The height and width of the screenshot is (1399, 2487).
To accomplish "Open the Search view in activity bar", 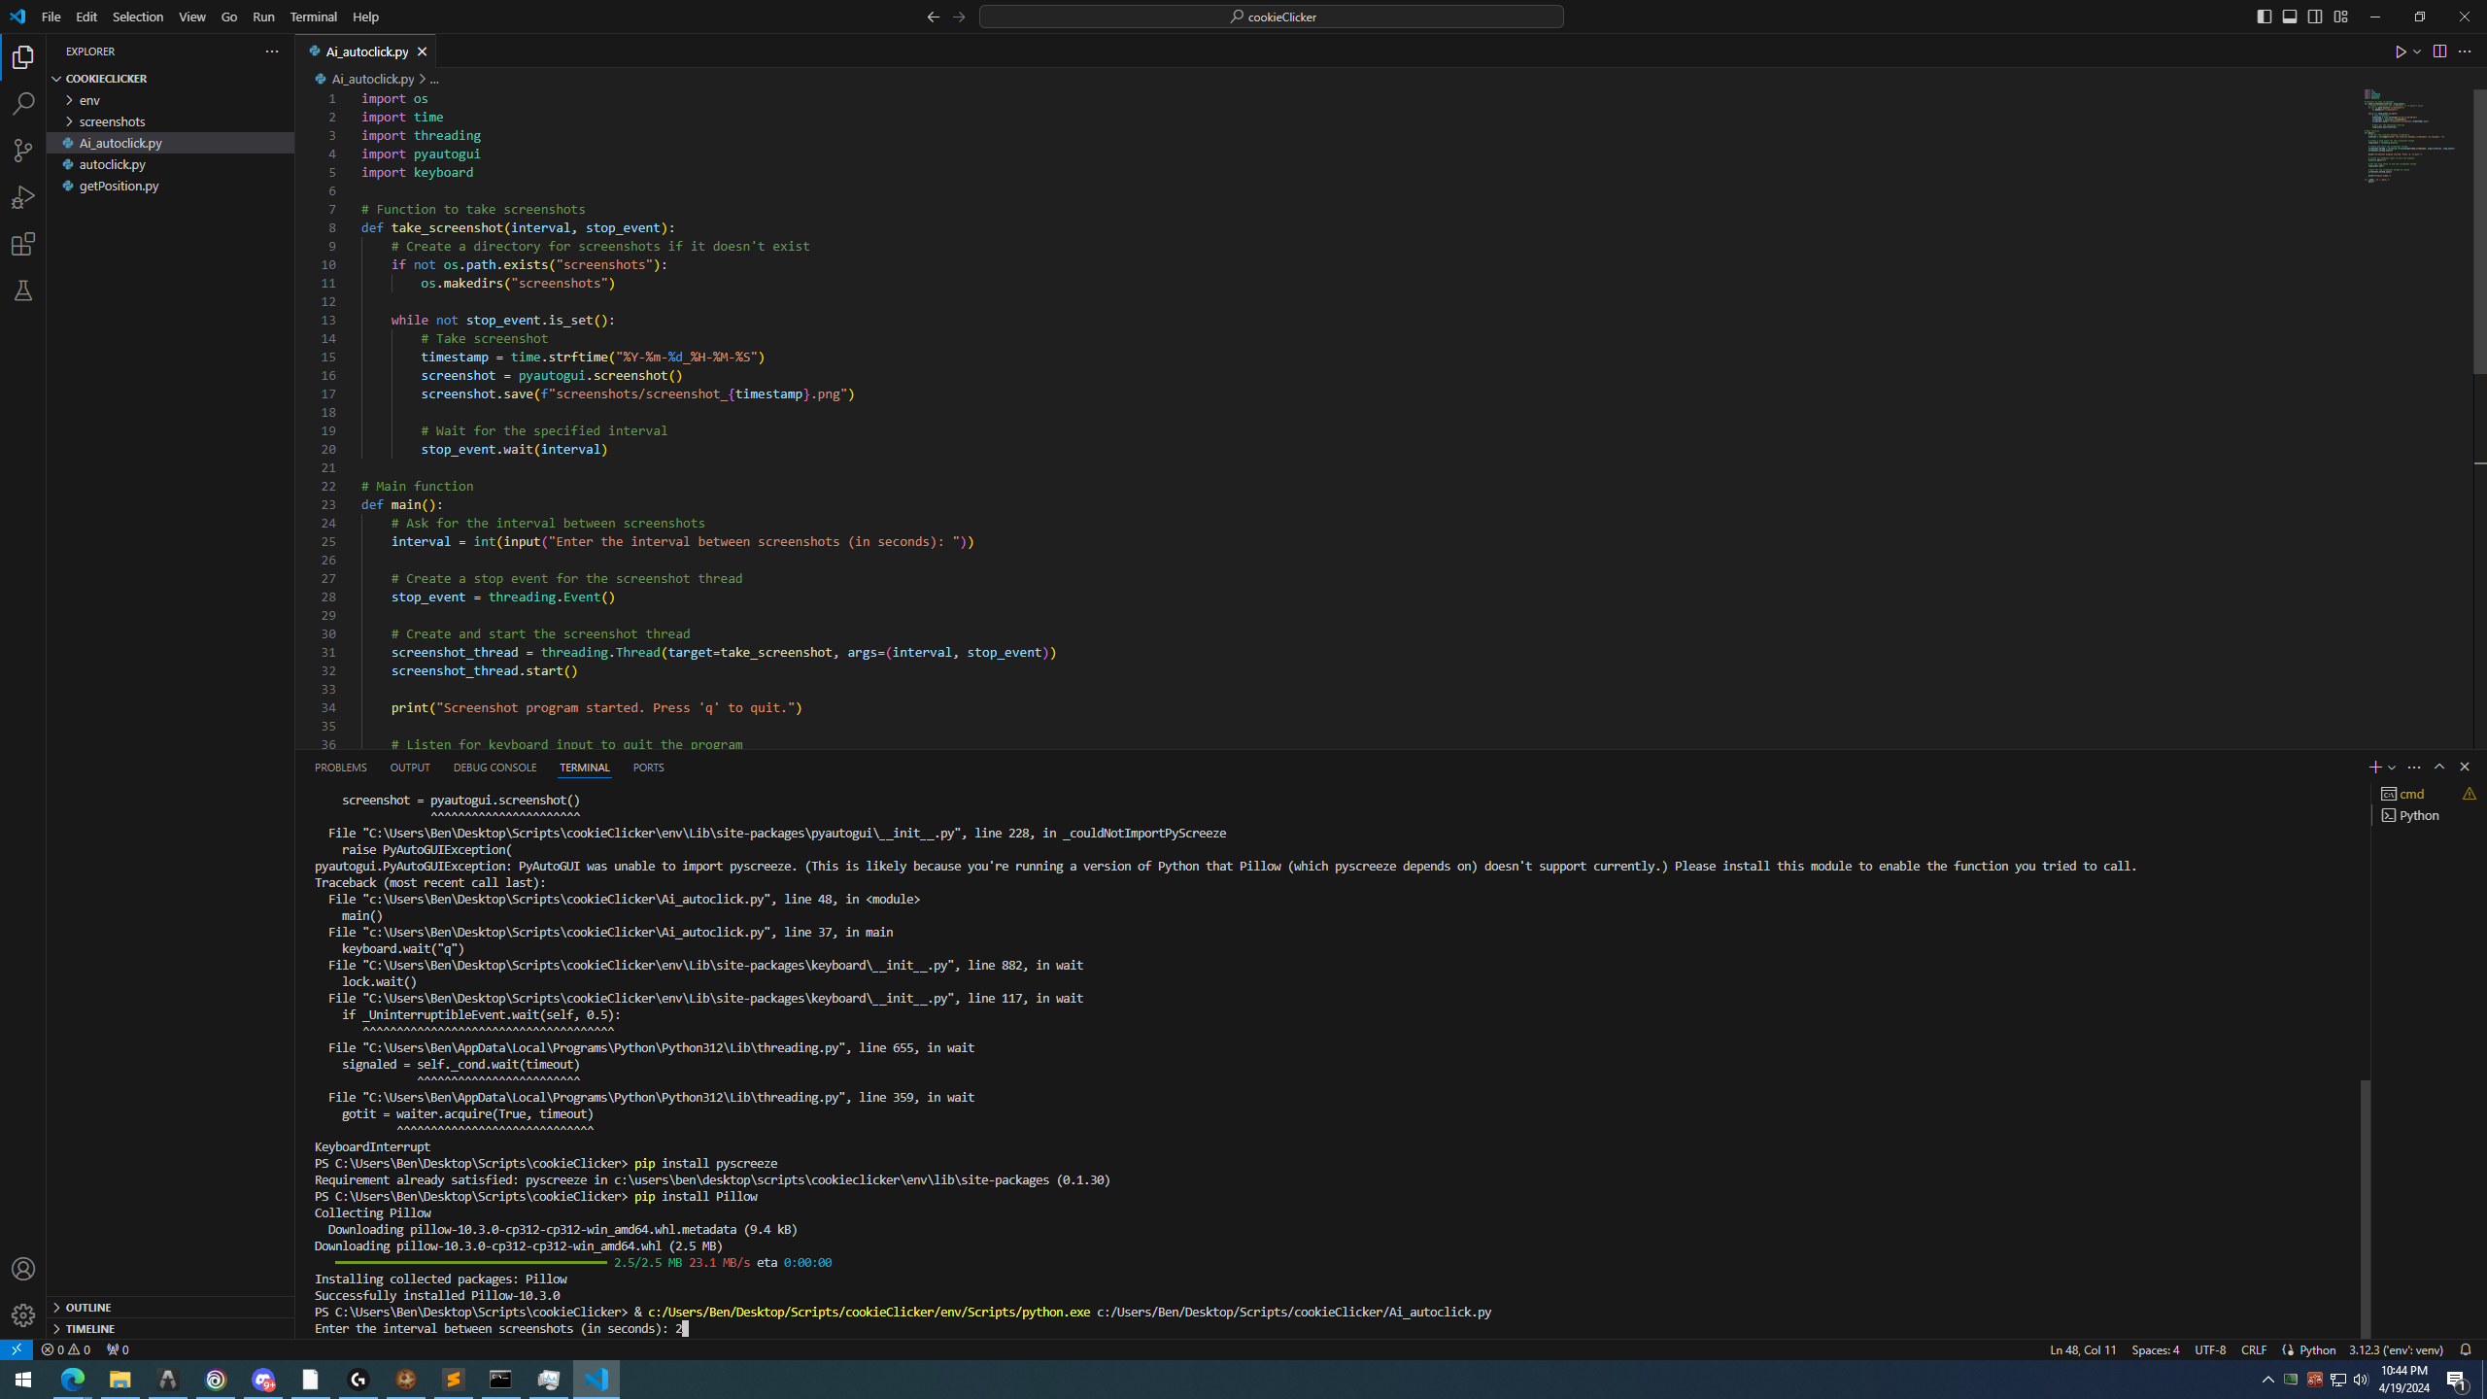I will click(x=23, y=104).
